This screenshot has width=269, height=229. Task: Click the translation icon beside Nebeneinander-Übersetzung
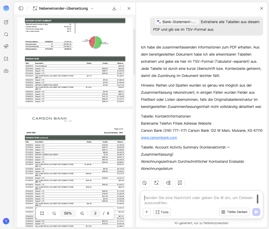point(35,8)
